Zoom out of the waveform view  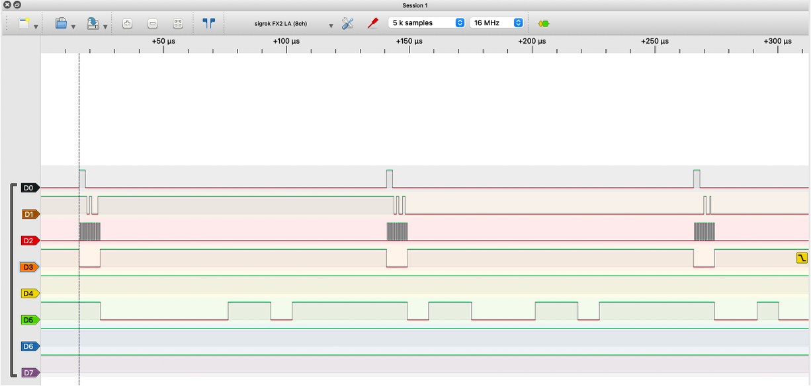coord(153,23)
